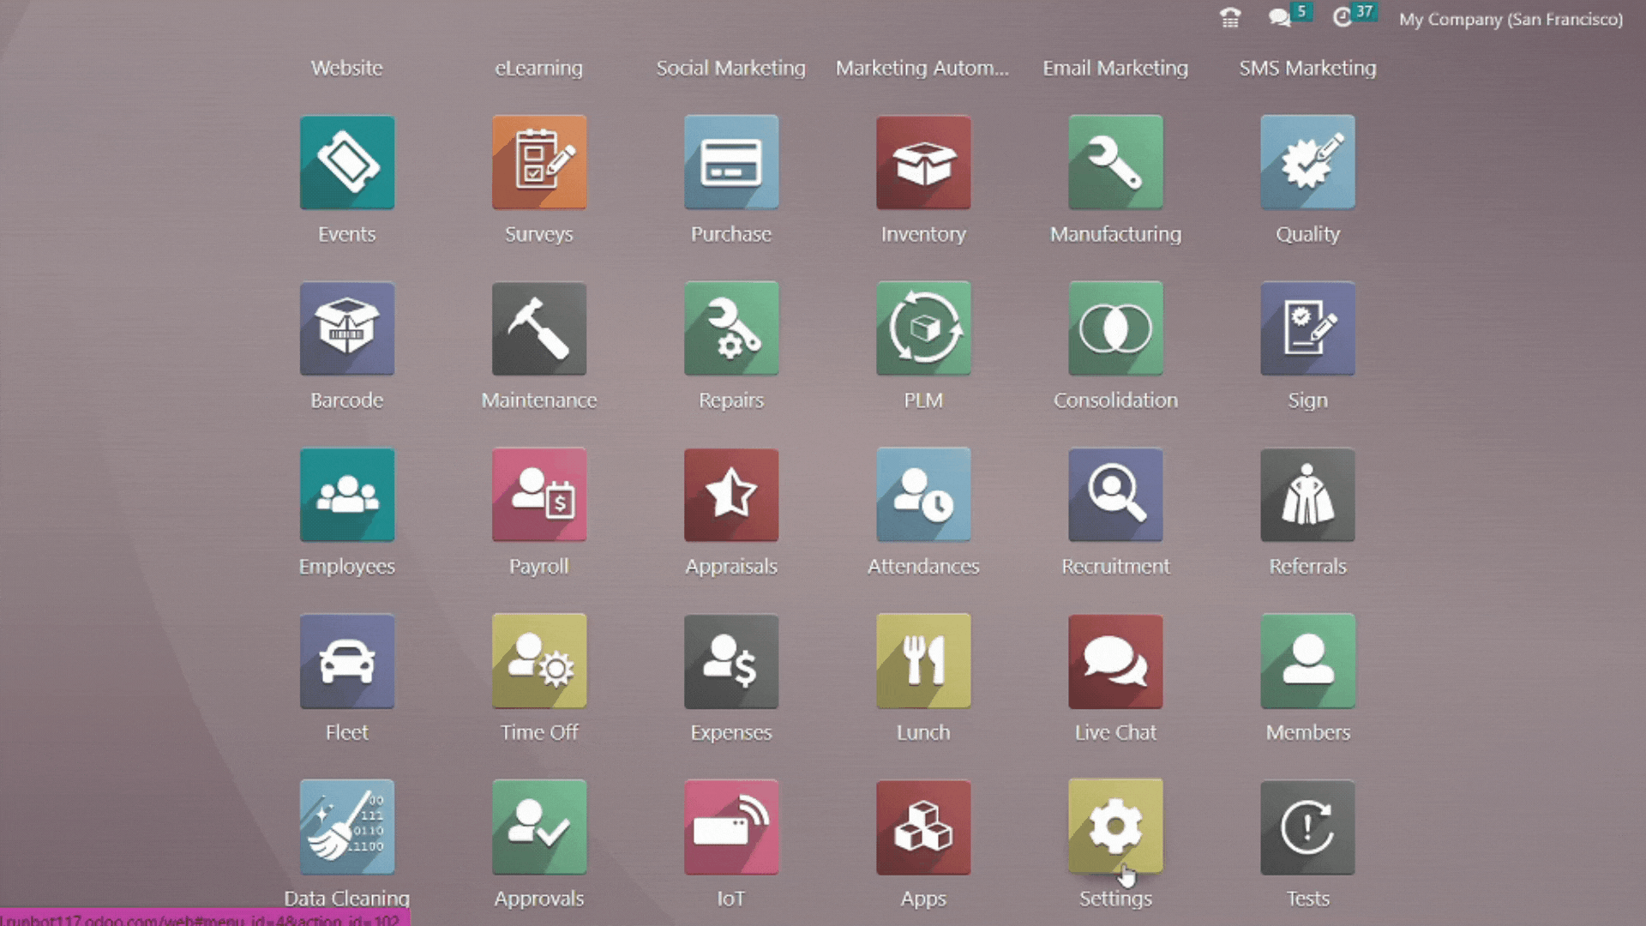Viewport: 1646px width, 926px height.
Task: Open the Live Chat app
Action: (x=1115, y=662)
